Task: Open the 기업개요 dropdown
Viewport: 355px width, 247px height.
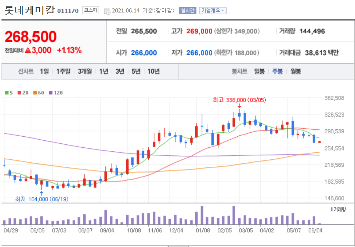Action: click(213, 11)
